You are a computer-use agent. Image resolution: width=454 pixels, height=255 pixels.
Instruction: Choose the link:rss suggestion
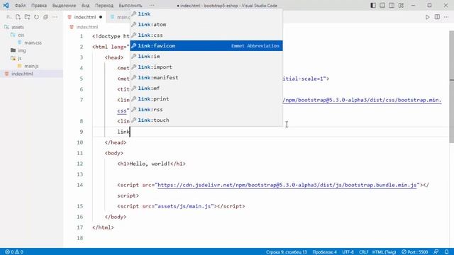pos(206,110)
